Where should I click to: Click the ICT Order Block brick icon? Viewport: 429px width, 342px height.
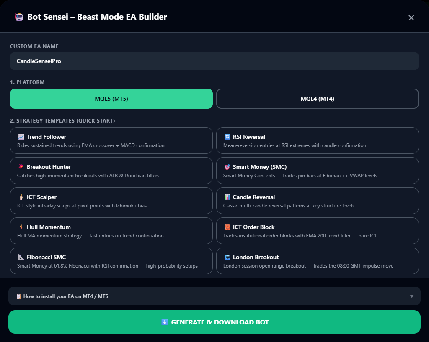point(227,227)
